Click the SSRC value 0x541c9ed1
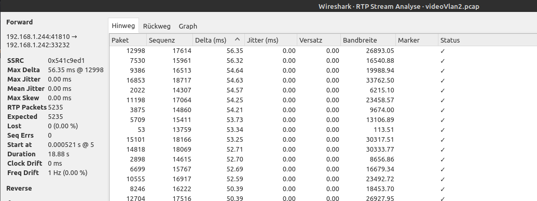Image resolution: width=537 pixels, height=201 pixels. click(66, 61)
